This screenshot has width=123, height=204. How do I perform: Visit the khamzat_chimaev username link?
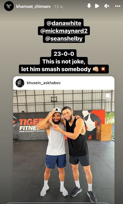pos(33,6)
